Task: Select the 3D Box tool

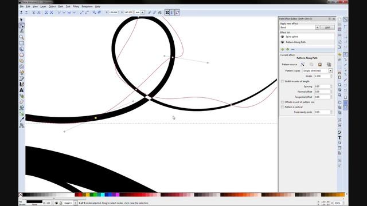Action: 22,49
